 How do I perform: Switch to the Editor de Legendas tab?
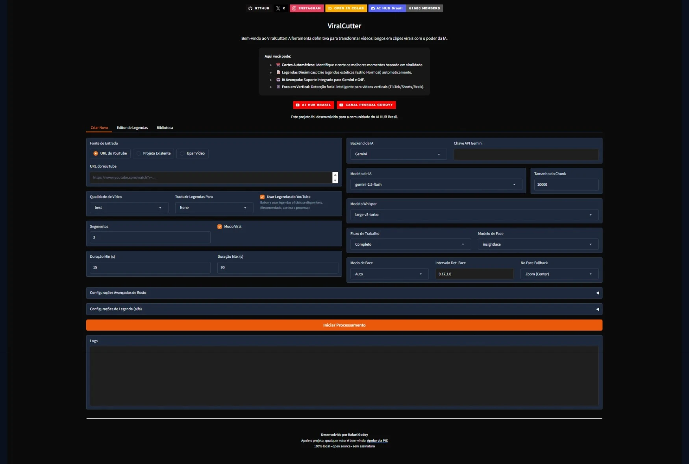pyautogui.click(x=132, y=128)
